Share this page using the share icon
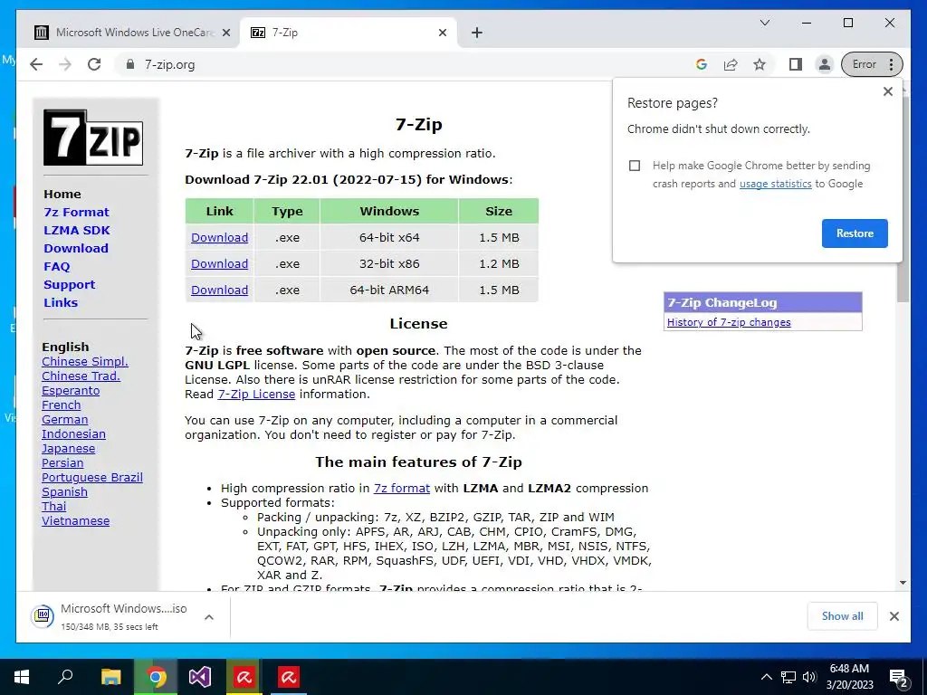Image resolution: width=927 pixels, height=695 pixels. point(731,64)
